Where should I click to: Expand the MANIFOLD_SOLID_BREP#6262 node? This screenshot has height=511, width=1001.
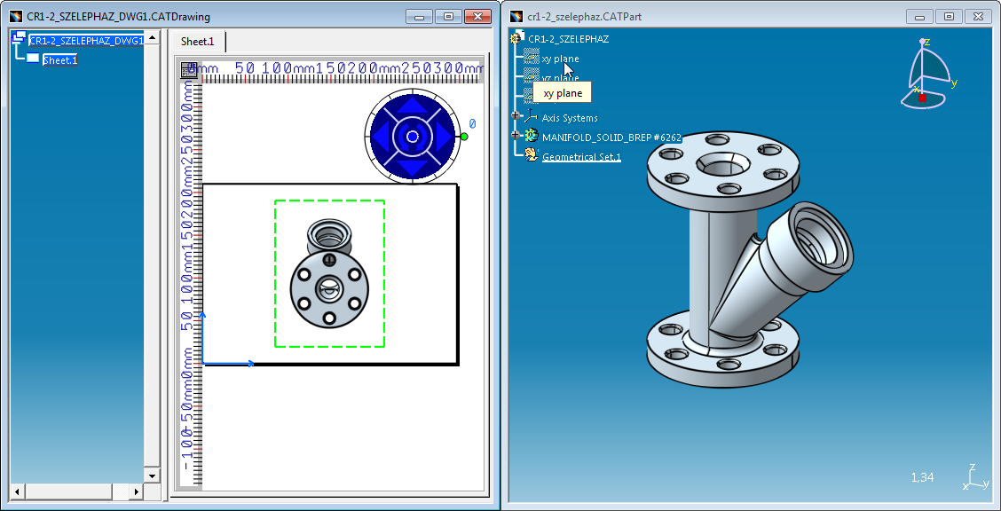516,135
